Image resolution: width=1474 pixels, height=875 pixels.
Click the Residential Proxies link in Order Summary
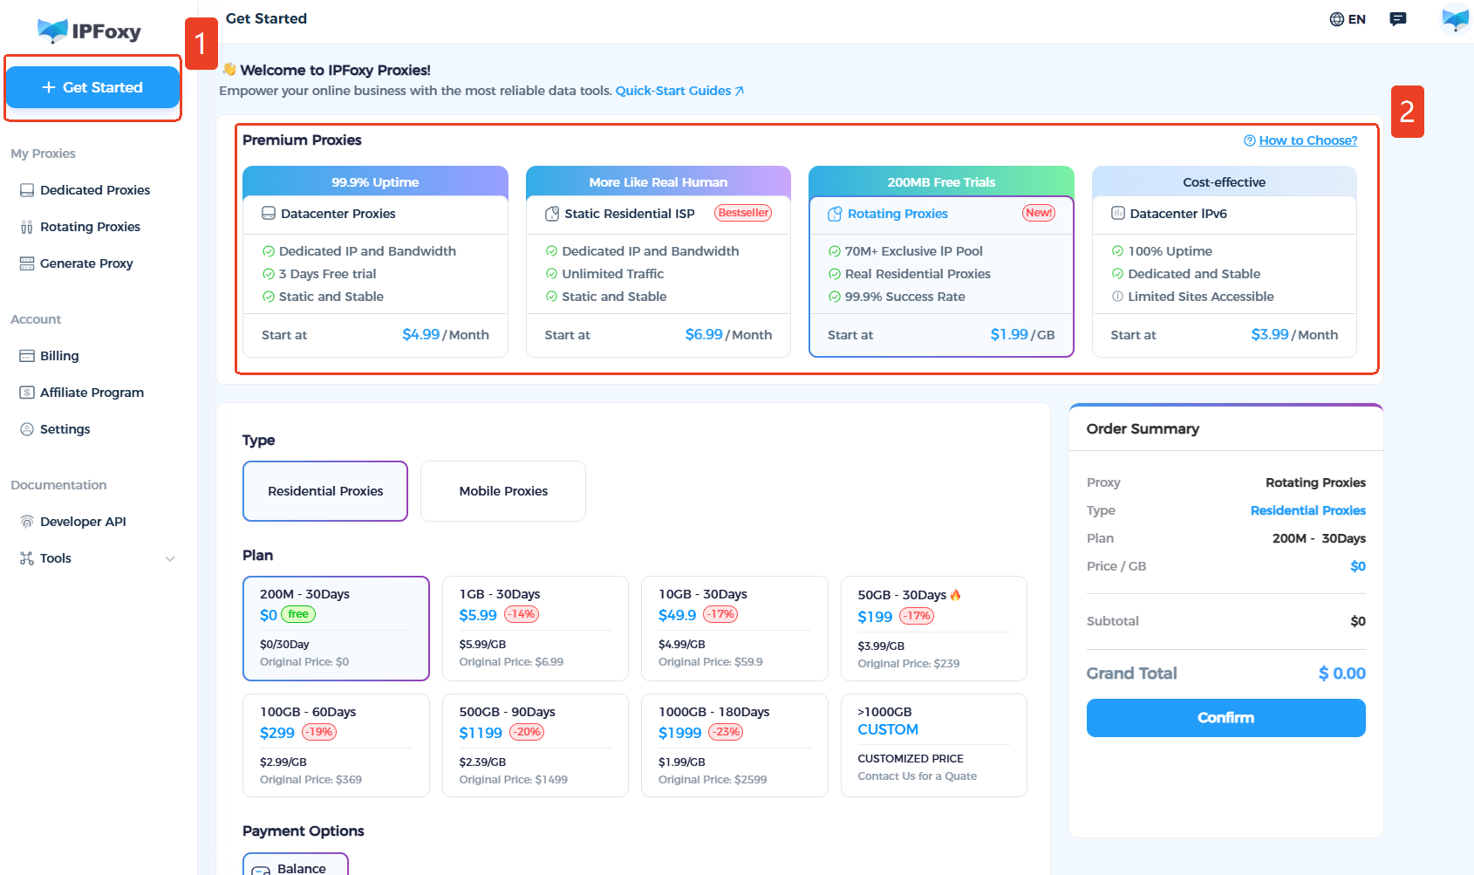[x=1307, y=510]
